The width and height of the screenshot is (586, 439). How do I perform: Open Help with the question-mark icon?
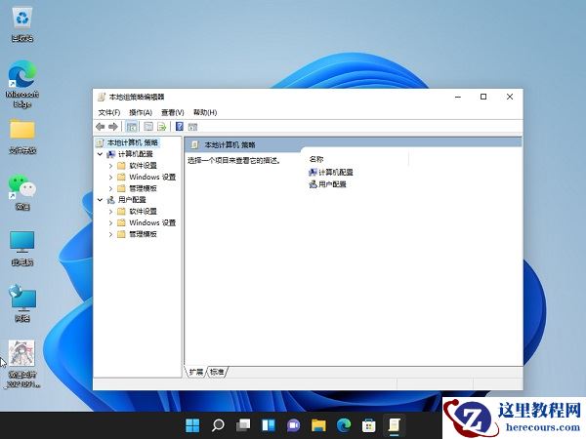pos(180,127)
